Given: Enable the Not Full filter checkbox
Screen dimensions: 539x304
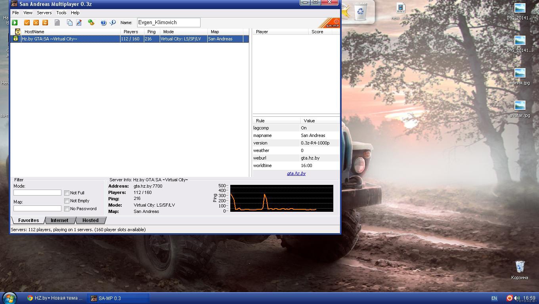Looking at the screenshot, I should pos(67,193).
